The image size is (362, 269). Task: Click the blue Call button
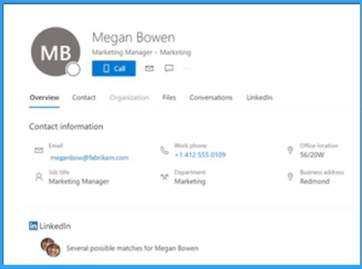coord(114,69)
